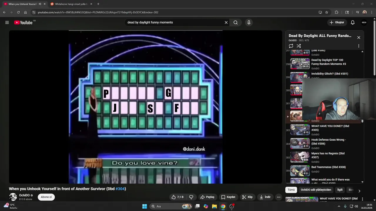Open a new browser tab
376x211 pixels.
(x=98, y=4)
